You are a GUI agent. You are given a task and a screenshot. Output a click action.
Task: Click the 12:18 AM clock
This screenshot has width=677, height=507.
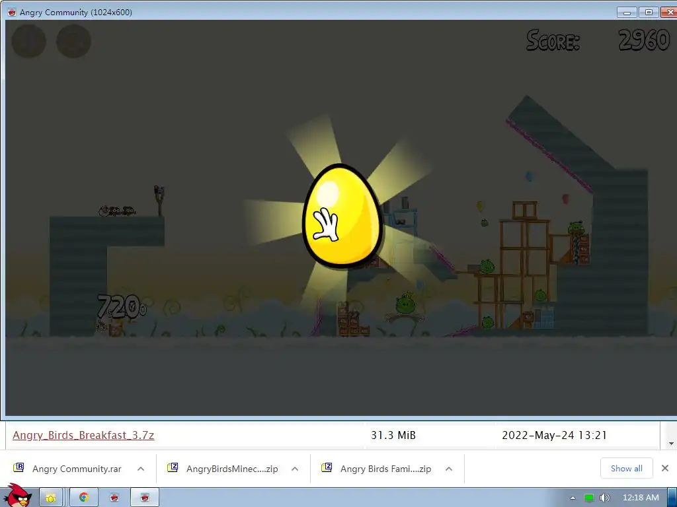[641, 498]
